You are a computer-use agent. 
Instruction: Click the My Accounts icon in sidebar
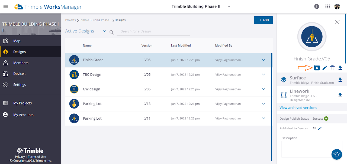(x=5, y=115)
